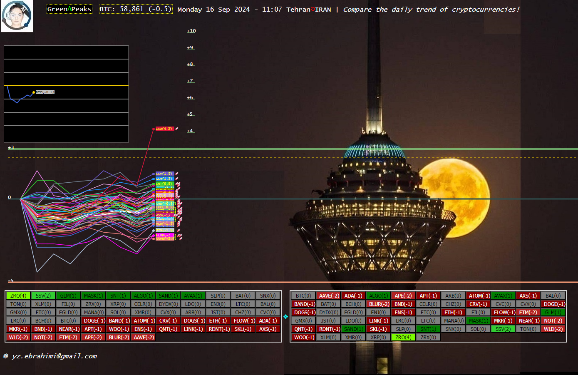
Task: Click the SSV(1.5) chart line label
Action: (x=164, y=174)
